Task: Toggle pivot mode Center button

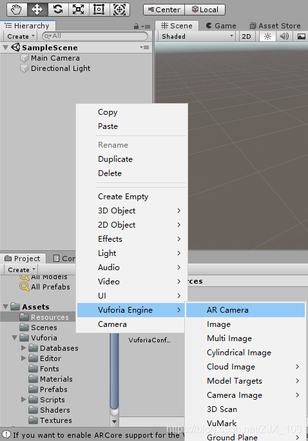Action: click(x=164, y=10)
